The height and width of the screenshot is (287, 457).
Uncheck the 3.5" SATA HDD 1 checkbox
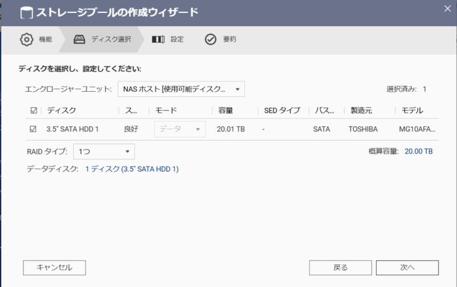33,129
